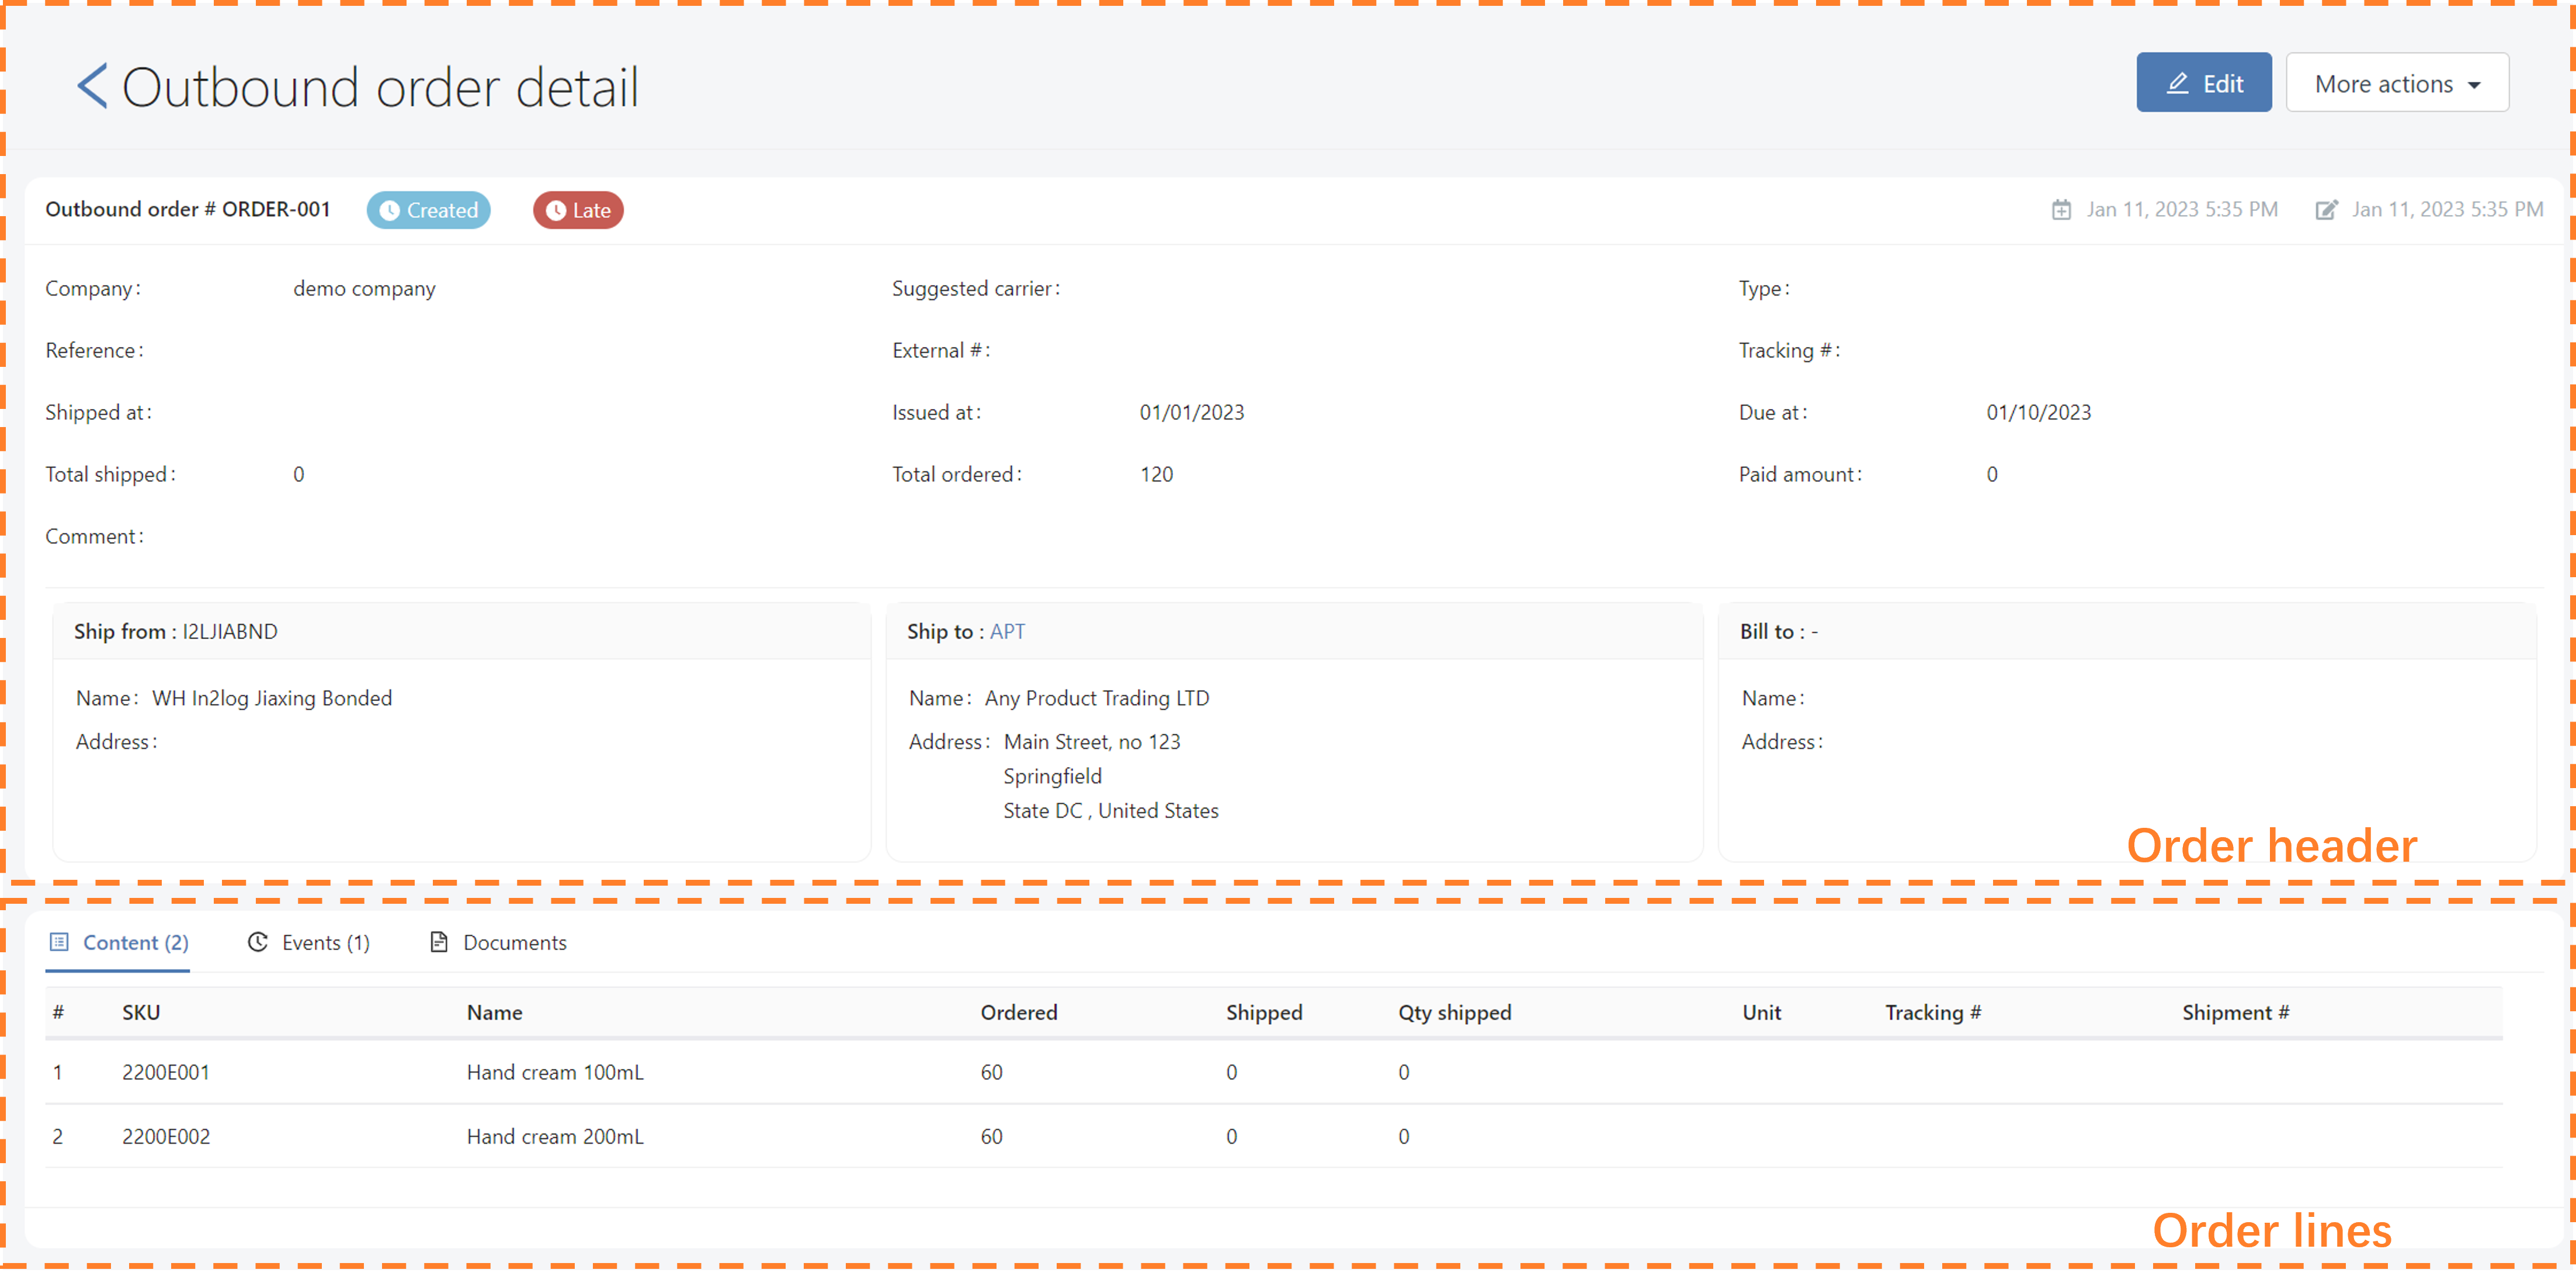2576x1287 pixels.
Task: Click the clock icon in Created badge
Action: 390,211
